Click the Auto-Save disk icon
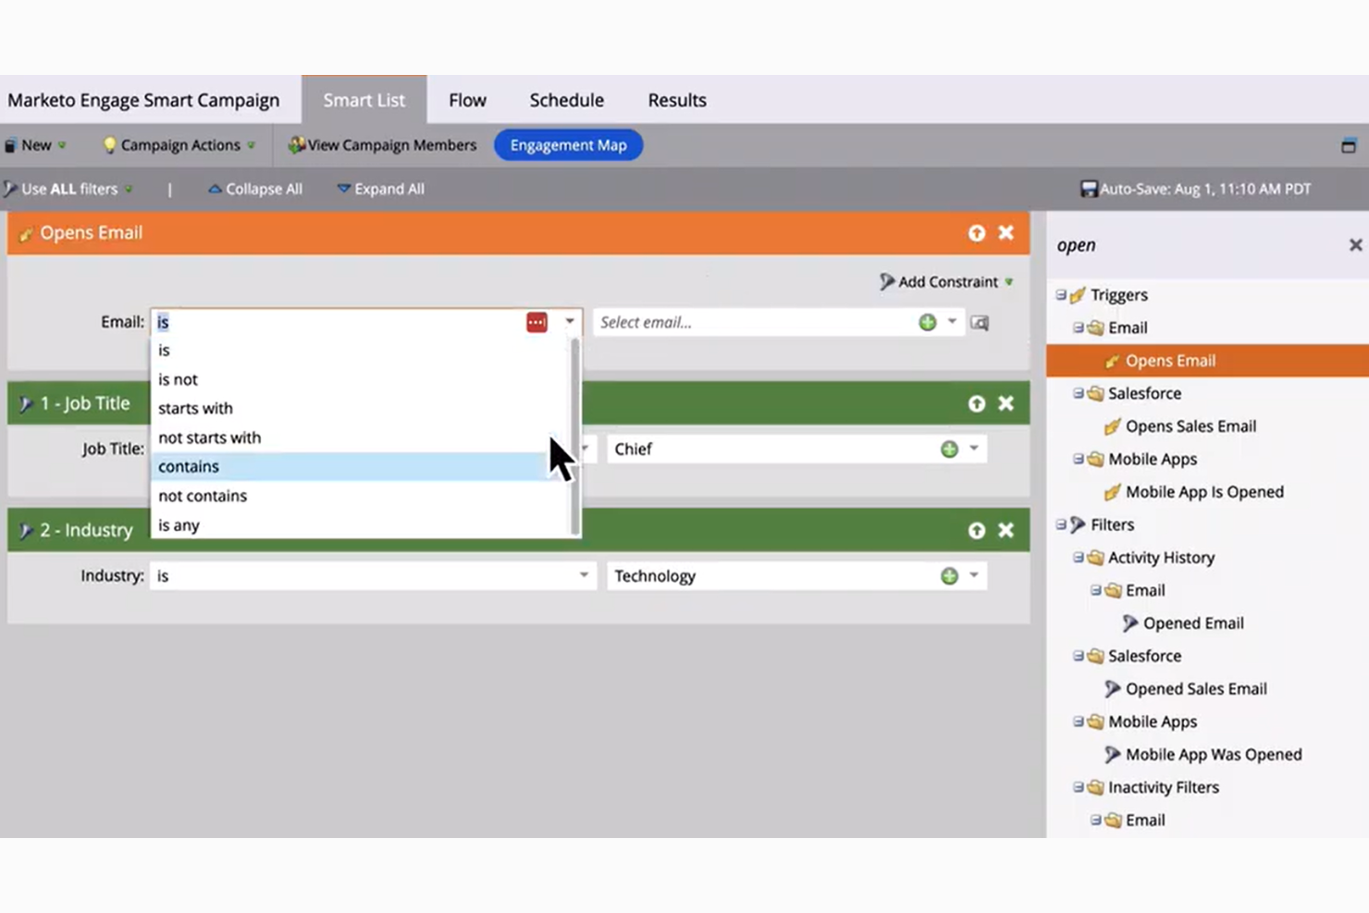This screenshot has height=913, width=1369. point(1089,189)
